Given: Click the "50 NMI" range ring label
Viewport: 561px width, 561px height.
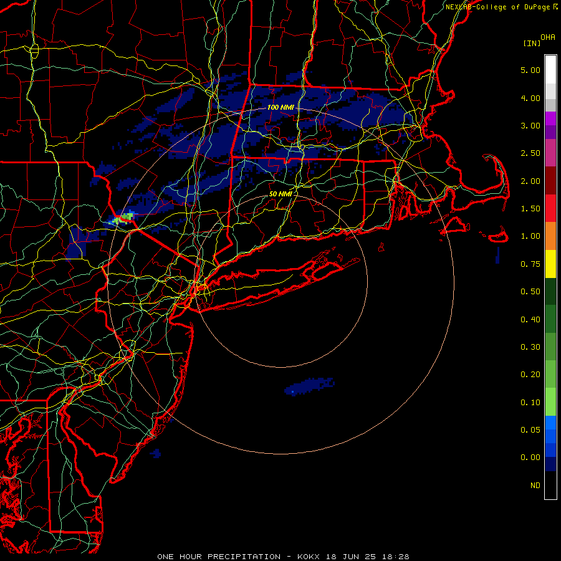Looking at the screenshot, I should (280, 194).
